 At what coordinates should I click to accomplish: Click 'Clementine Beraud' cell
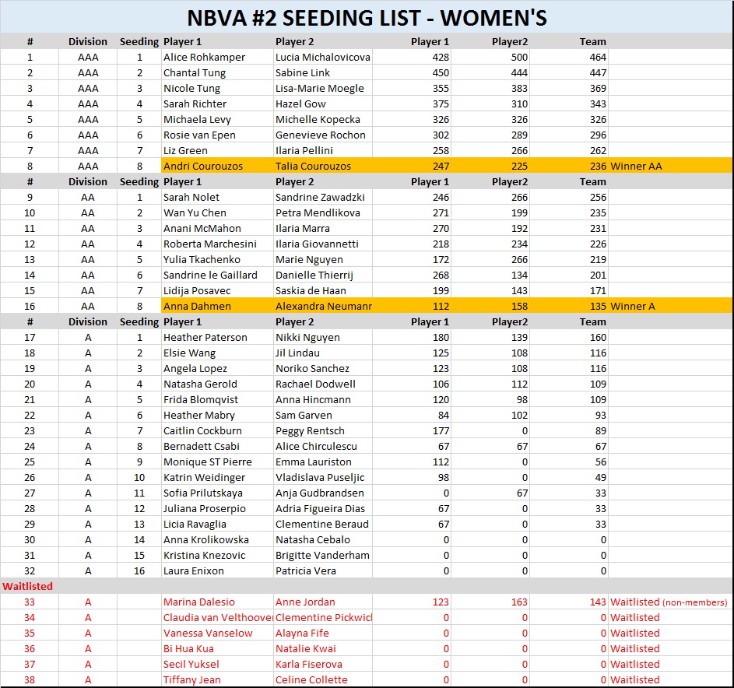point(323,524)
